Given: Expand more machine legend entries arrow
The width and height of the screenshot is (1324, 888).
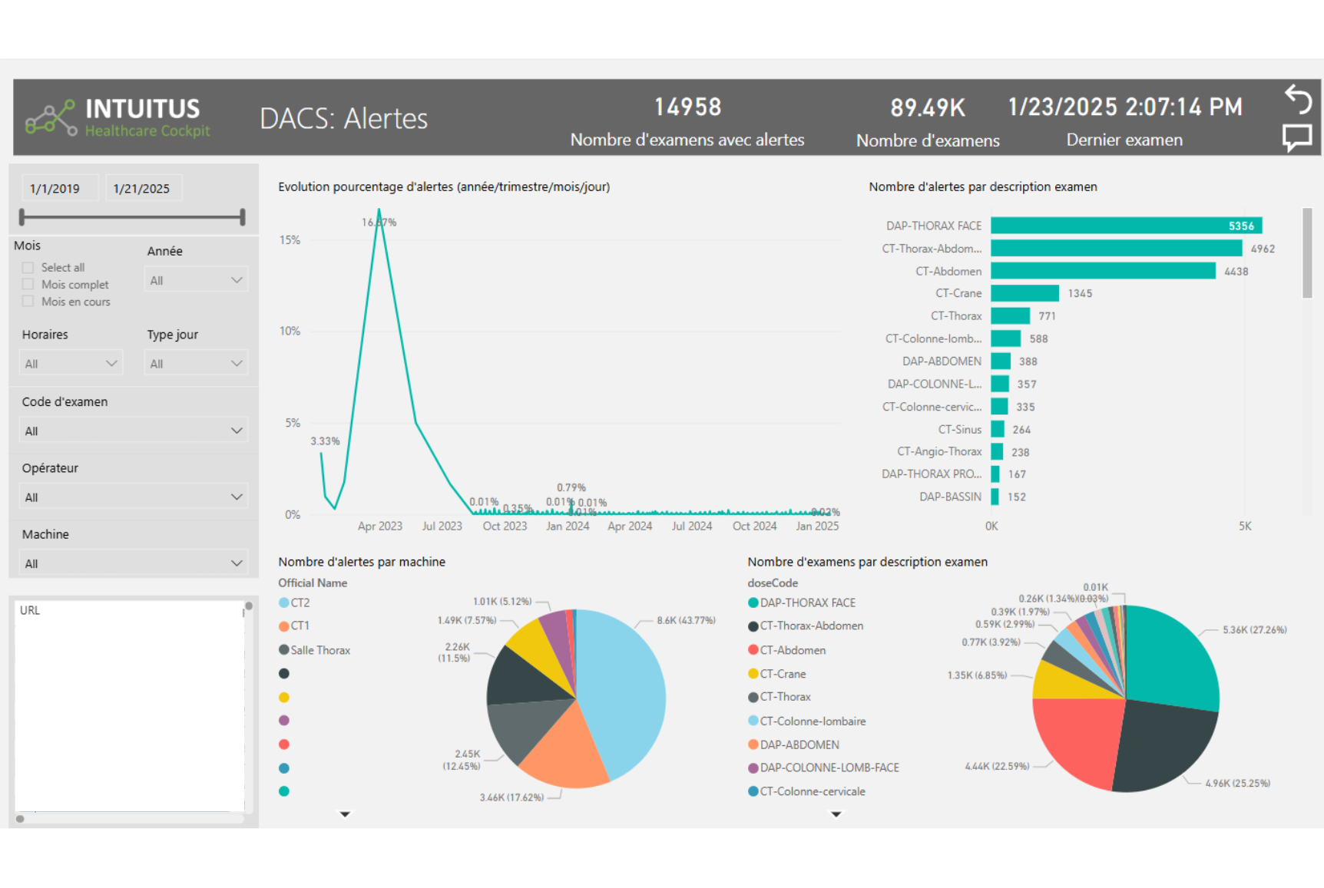Looking at the screenshot, I should pos(345,814).
